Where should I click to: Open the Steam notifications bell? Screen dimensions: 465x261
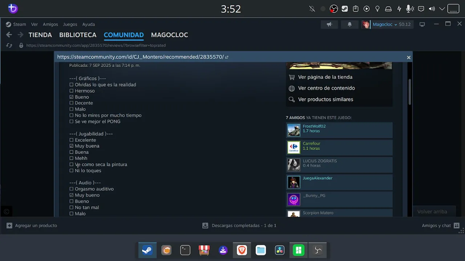click(x=349, y=24)
